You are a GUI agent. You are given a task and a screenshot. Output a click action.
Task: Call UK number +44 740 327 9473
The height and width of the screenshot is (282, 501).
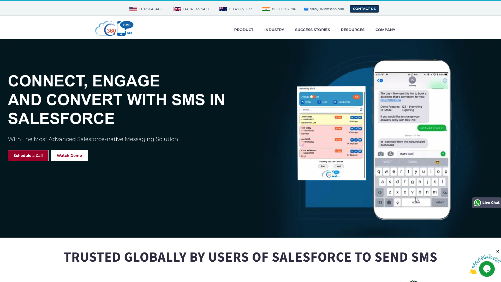(x=196, y=9)
